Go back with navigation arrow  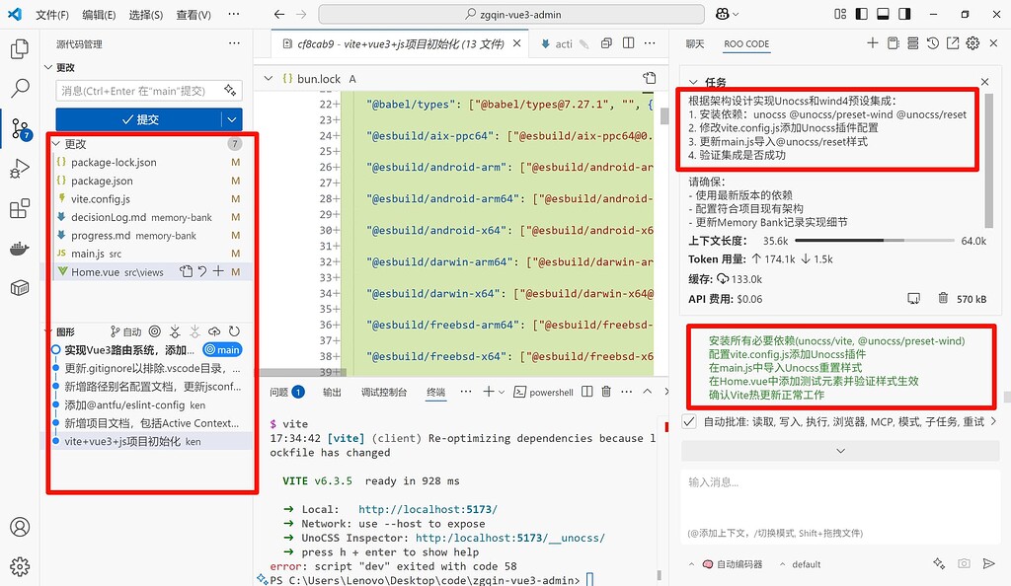(278, 14)
